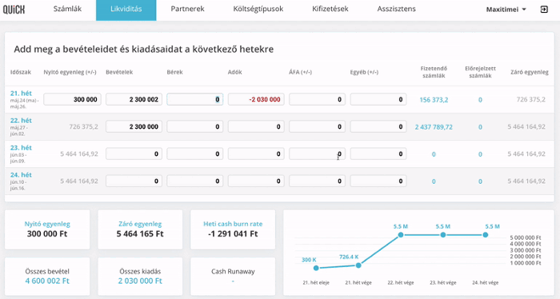Click the 22. hét ÁFA input field
The height and width of the screenshot is (299, 560).
pos(317,126)
